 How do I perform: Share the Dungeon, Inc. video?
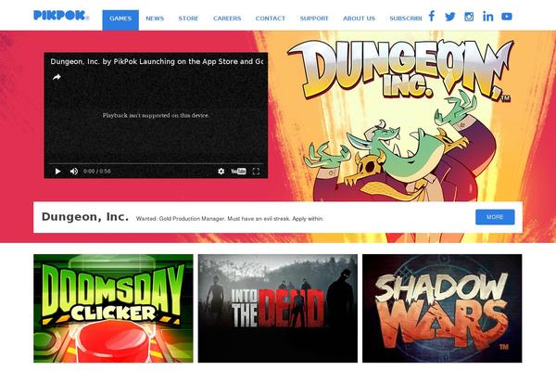click(57, 77)
